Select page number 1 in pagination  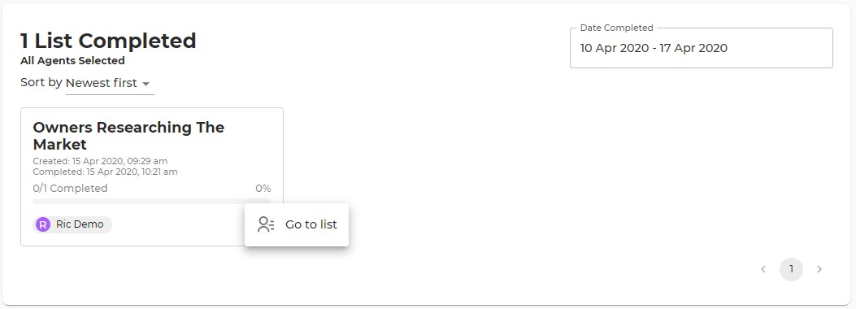[791, 269]
